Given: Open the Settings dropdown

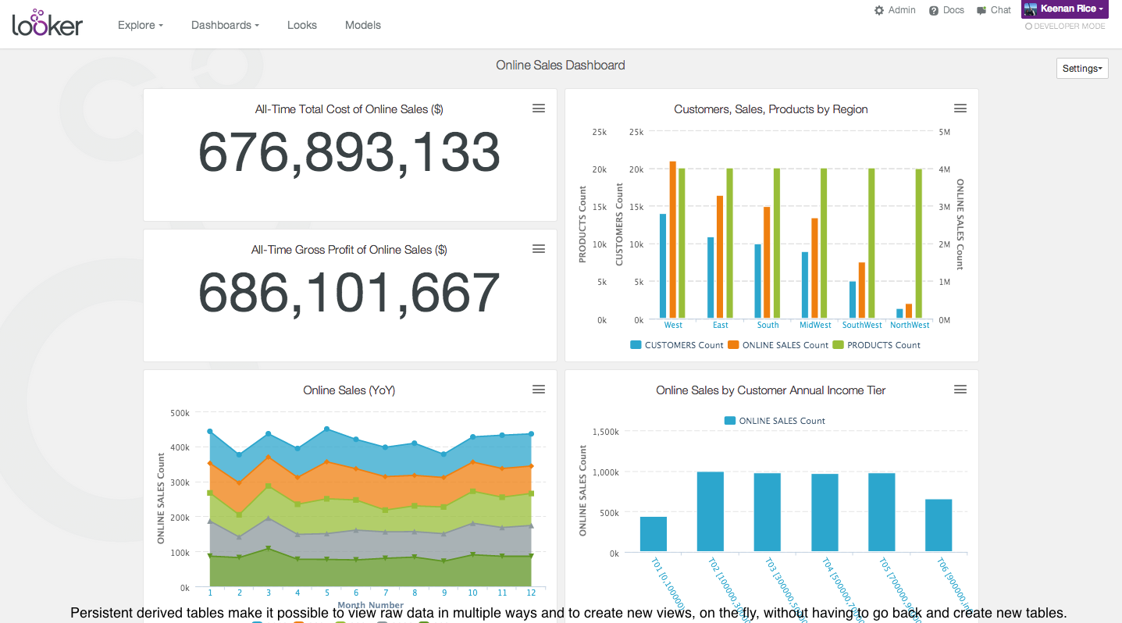Looking at the screenshot, I should [x=1082, y=69].
